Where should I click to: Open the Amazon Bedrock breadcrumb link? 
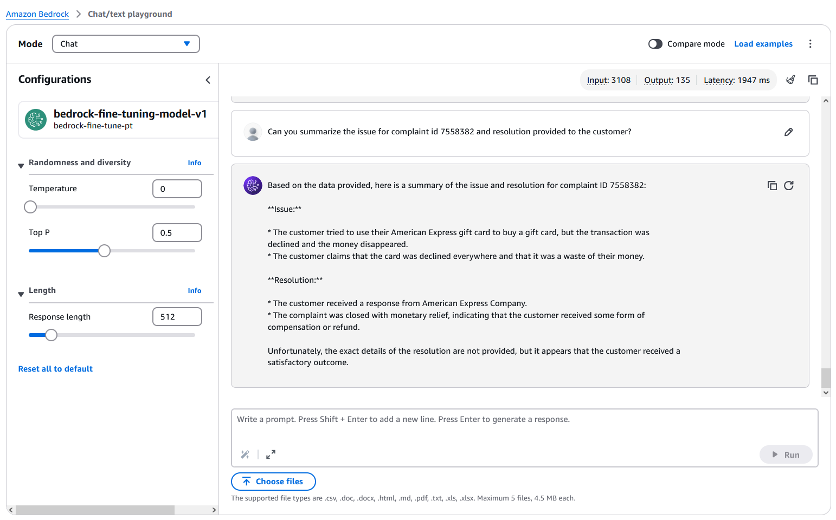click(x=37, y=14)
